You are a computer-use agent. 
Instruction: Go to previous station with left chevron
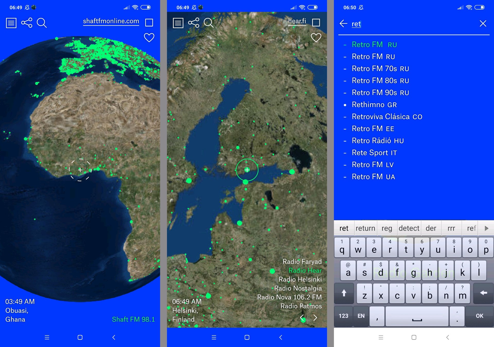302,318
